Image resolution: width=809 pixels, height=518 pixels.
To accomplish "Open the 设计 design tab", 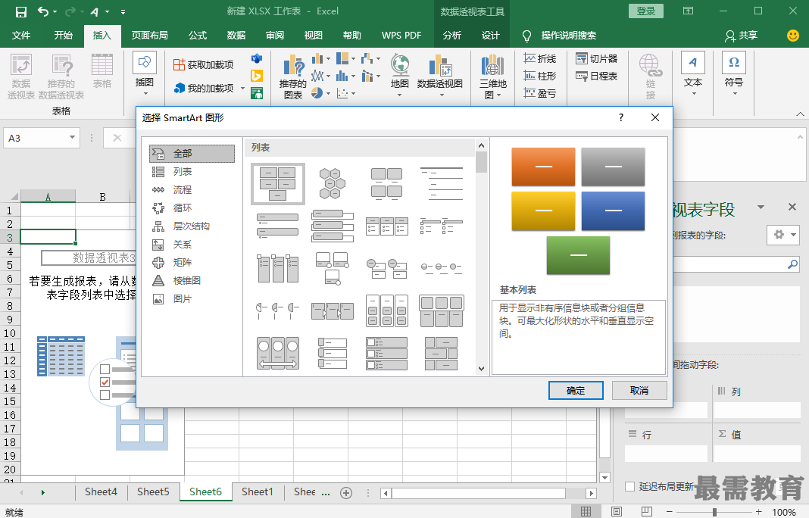I will (x=491, y=35).
